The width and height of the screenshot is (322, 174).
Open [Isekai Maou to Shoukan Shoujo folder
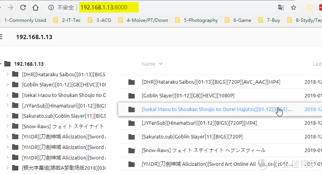(x=217, y=109)
